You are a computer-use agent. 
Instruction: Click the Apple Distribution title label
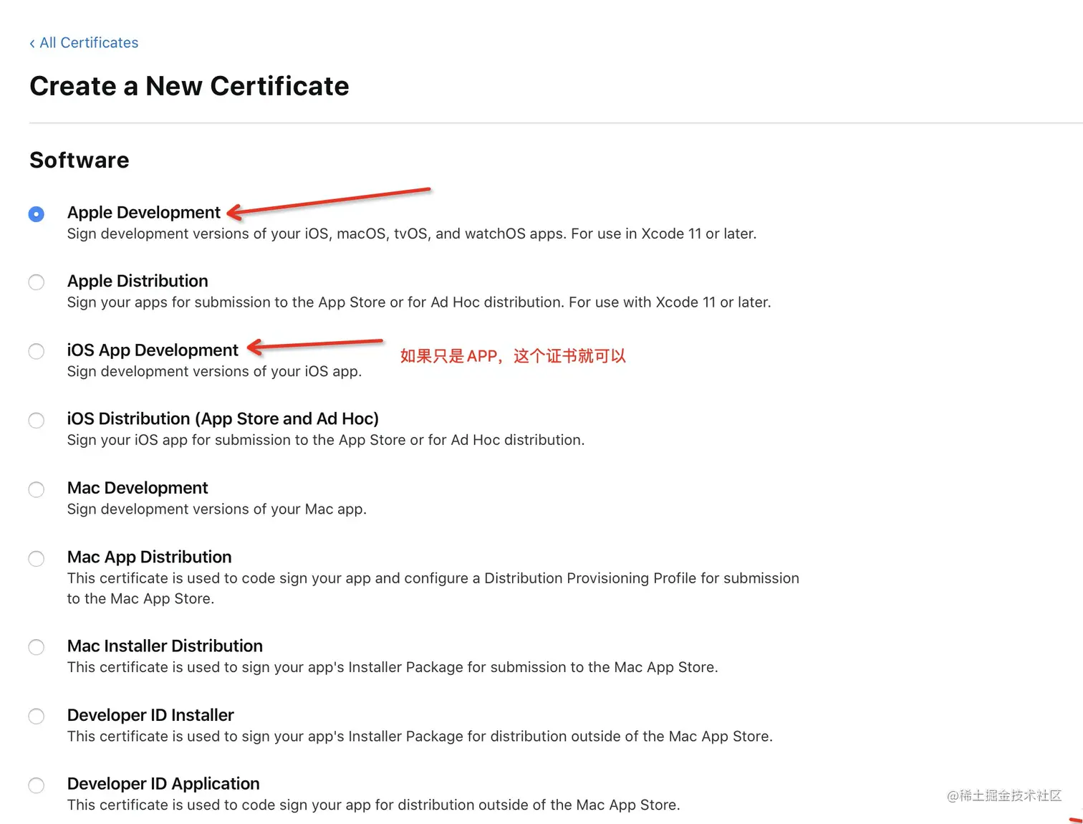(x=138, y=281)
